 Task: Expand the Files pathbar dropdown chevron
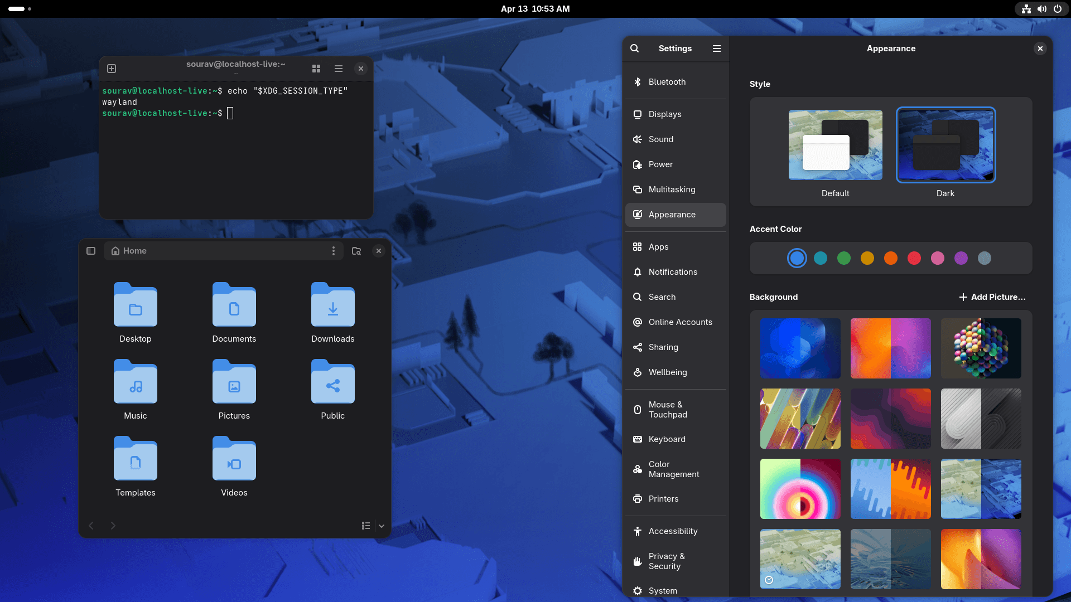click(x=382, y=526)
